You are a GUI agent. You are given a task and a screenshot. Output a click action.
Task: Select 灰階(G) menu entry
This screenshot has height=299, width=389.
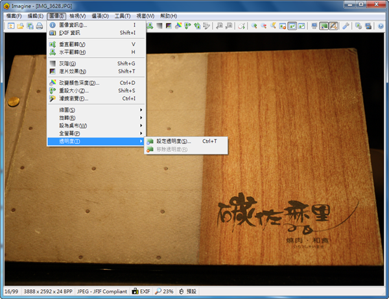[96, 64]
